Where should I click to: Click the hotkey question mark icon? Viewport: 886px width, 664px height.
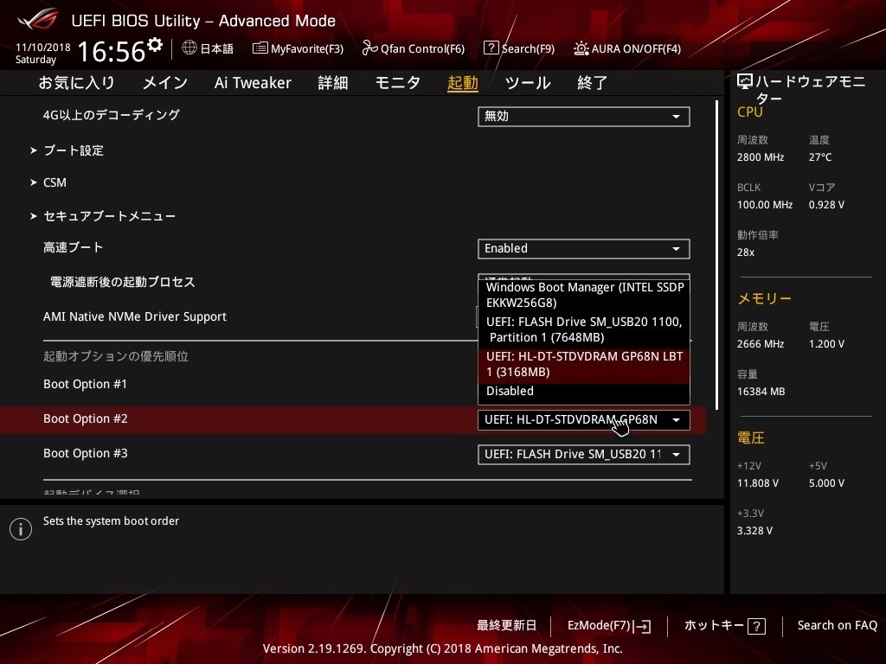pos(756,626)
